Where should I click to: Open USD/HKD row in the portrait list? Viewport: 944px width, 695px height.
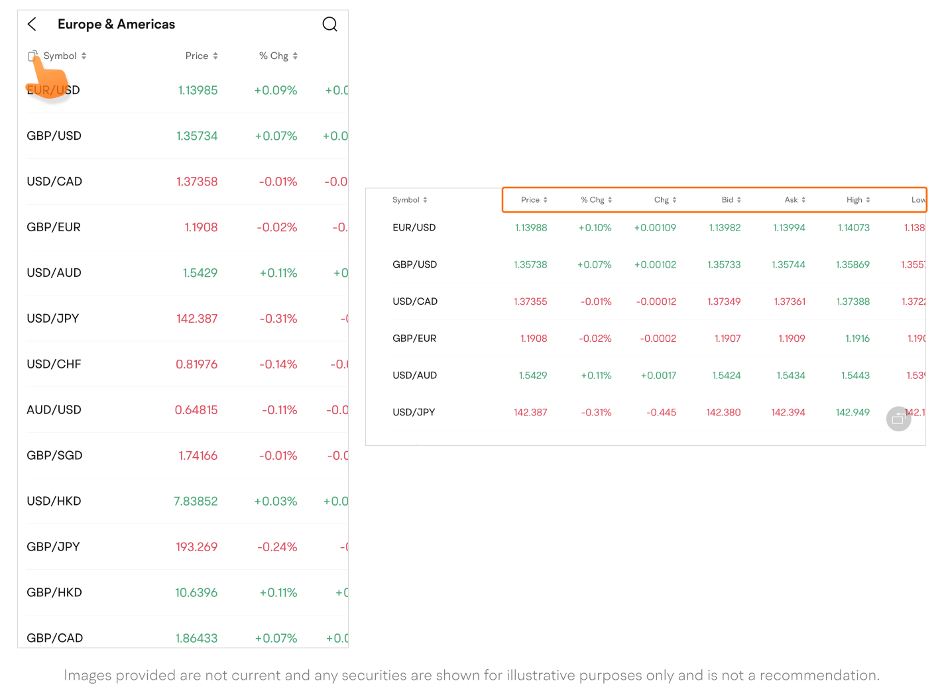[54, 502]
